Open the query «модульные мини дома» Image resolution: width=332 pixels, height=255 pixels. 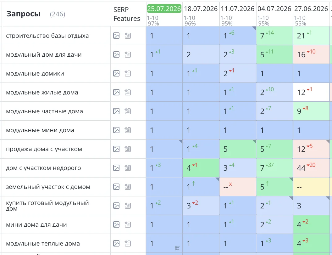tap(40, 130)
